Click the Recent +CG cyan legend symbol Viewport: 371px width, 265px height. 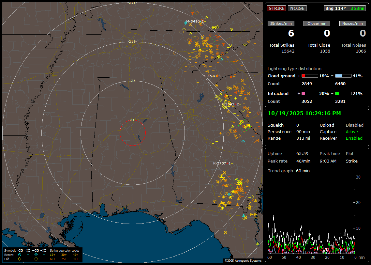(x=36, y=255)
